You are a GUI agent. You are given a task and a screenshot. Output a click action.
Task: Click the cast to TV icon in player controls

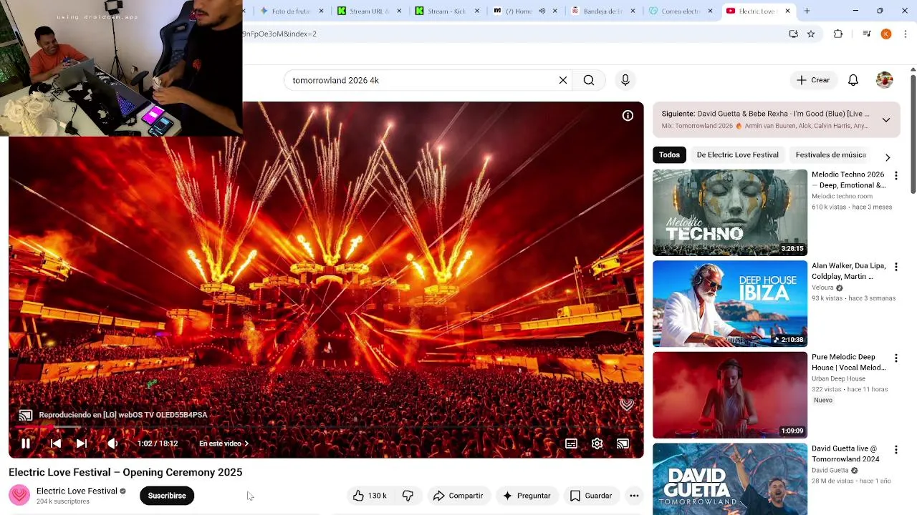pyautogui.click(x=623, y=443)
